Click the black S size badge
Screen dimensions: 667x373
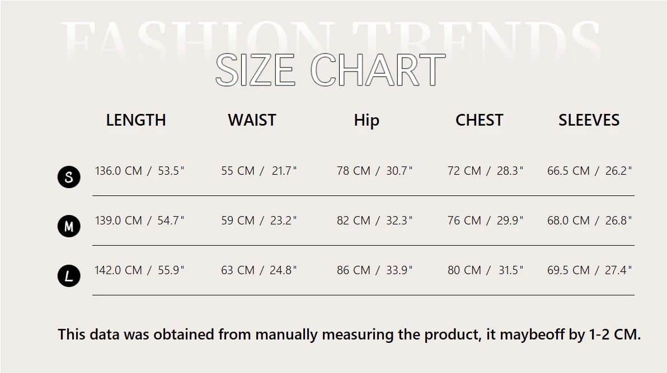(x=69, y=177)
